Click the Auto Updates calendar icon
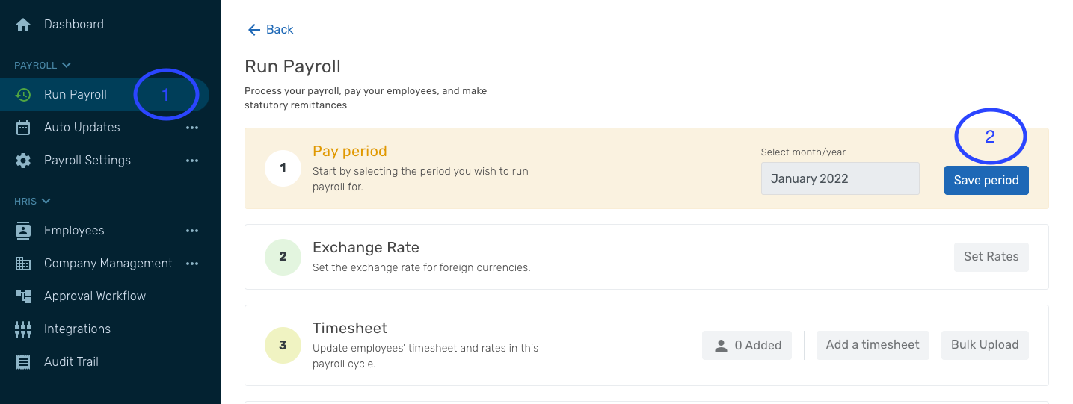The width and height of the screenshot is (1073, 404). (23, 128)
